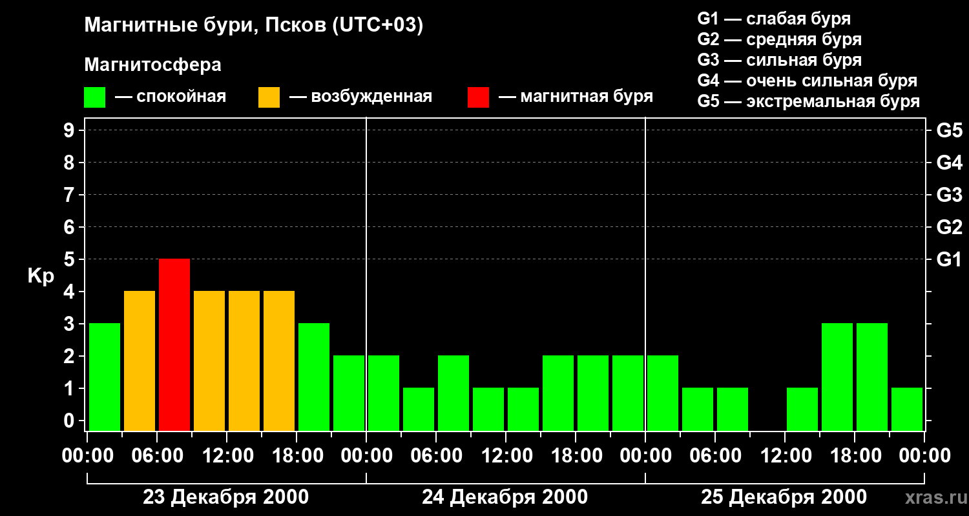This screenshot has width=969, height=516.
Task: Select the last green bar on 25 December
Action: point(907,409)
